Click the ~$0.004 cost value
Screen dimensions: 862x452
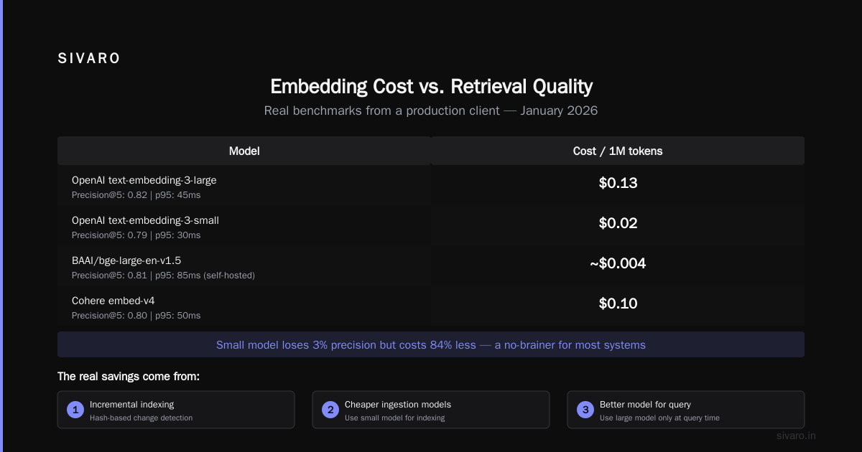click(x=618, y=263)
